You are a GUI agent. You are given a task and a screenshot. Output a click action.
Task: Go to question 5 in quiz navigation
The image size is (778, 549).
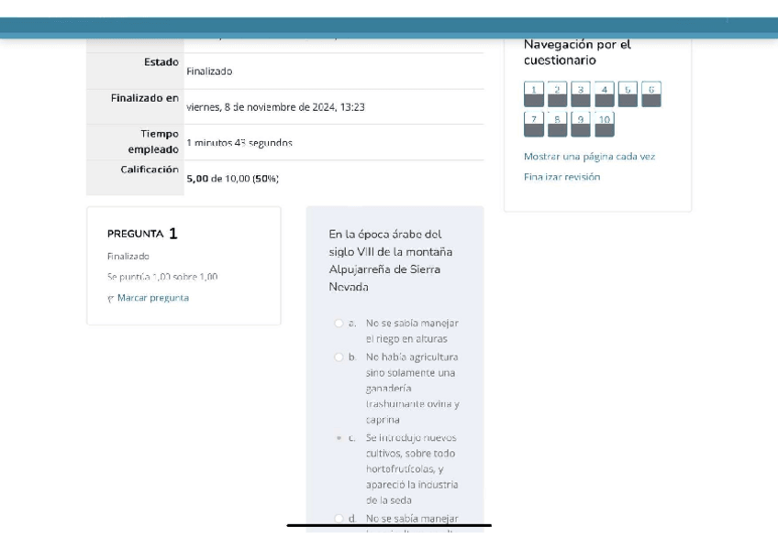628,94
